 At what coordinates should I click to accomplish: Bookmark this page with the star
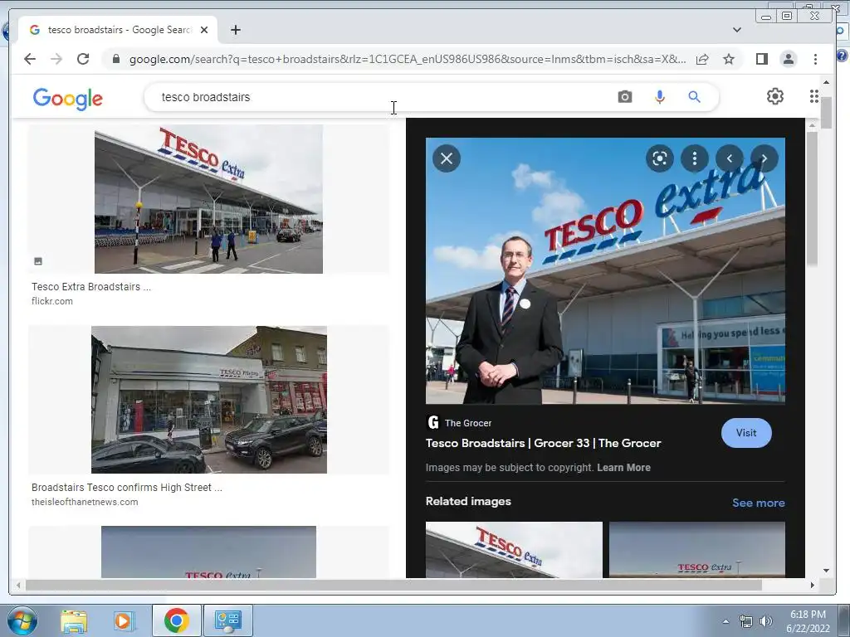pyautogui.click(x=729, y=59)
